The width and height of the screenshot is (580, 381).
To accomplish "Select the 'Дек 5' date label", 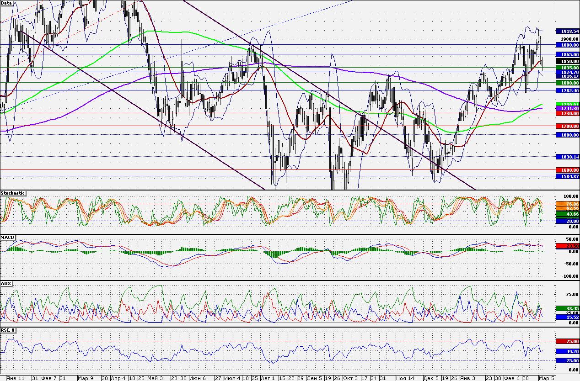I will coord(431,378).
